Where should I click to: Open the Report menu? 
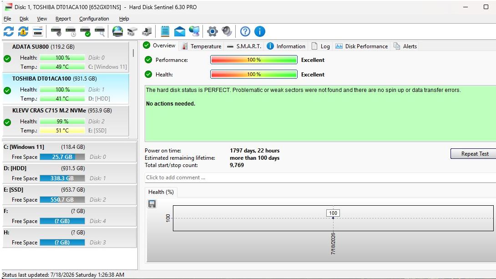click(63, 19)
